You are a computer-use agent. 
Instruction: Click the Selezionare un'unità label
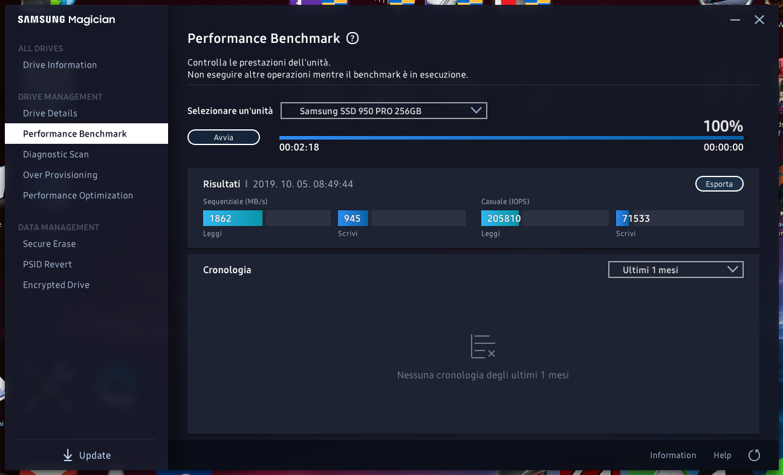click(x=230, y=111)
